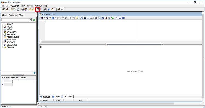Image resolution: width=205 pixels, height=108 pixels.
Task: Clear the editor with the eraser icon
Action: coord(117,18)
